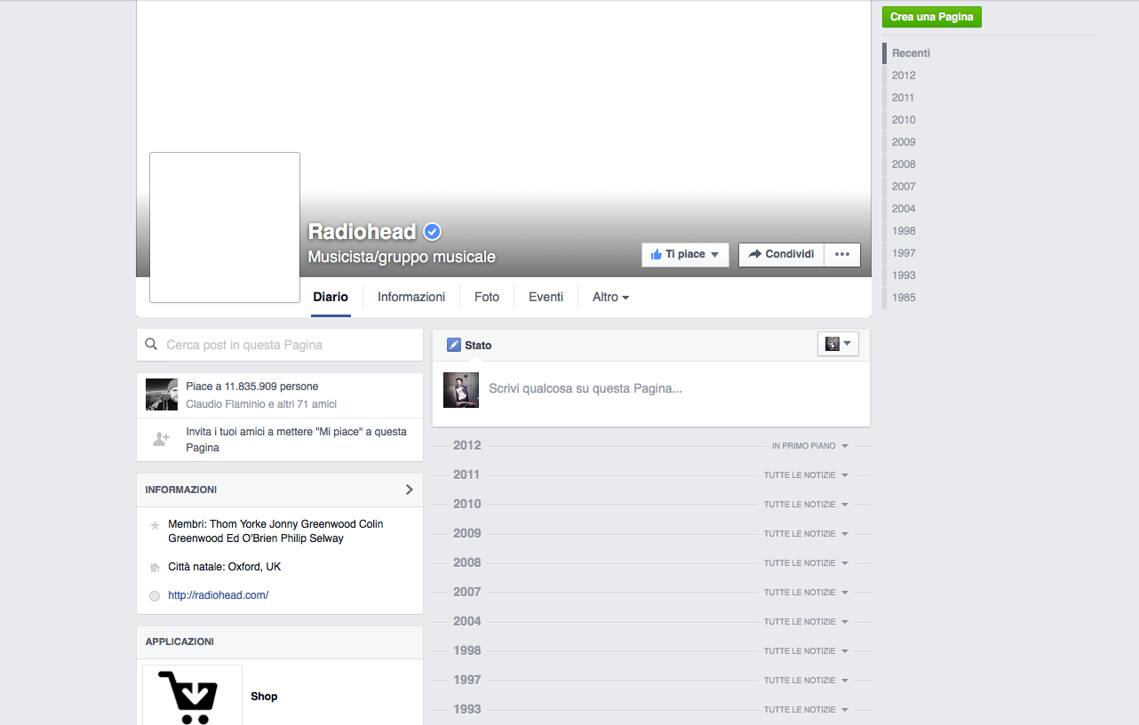Jump to 2007 in the right-side timeline

coord(904,187)
